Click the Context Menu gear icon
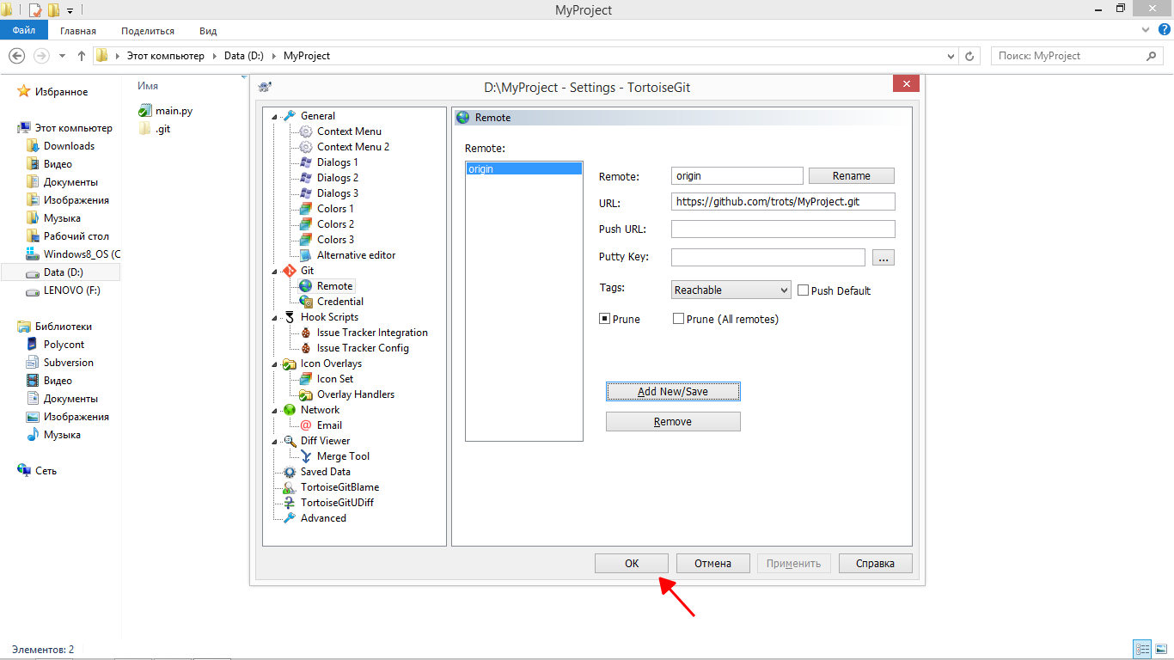This screenshot has width=1174, height=660. click(x=306, y=131)
